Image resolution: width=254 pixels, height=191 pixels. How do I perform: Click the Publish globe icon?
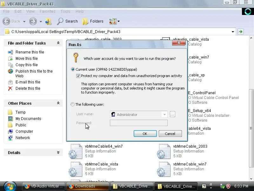pyautogui.click(x=10, y=71)
